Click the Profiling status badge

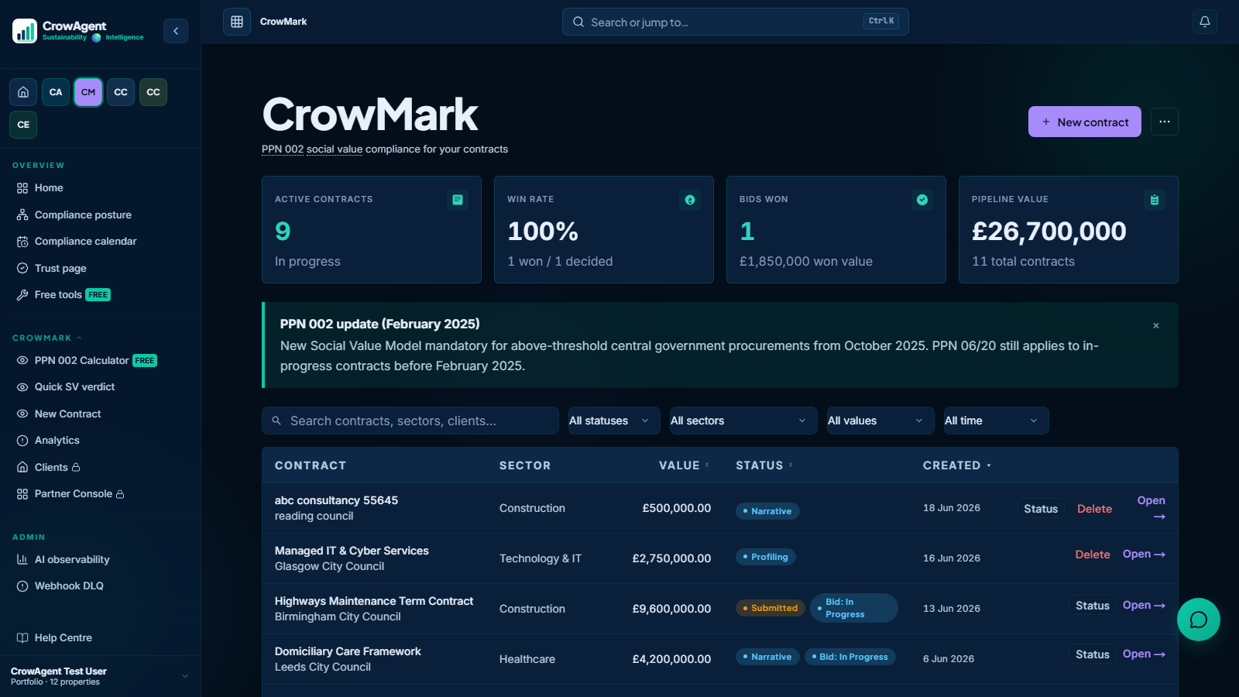[766, 557]
